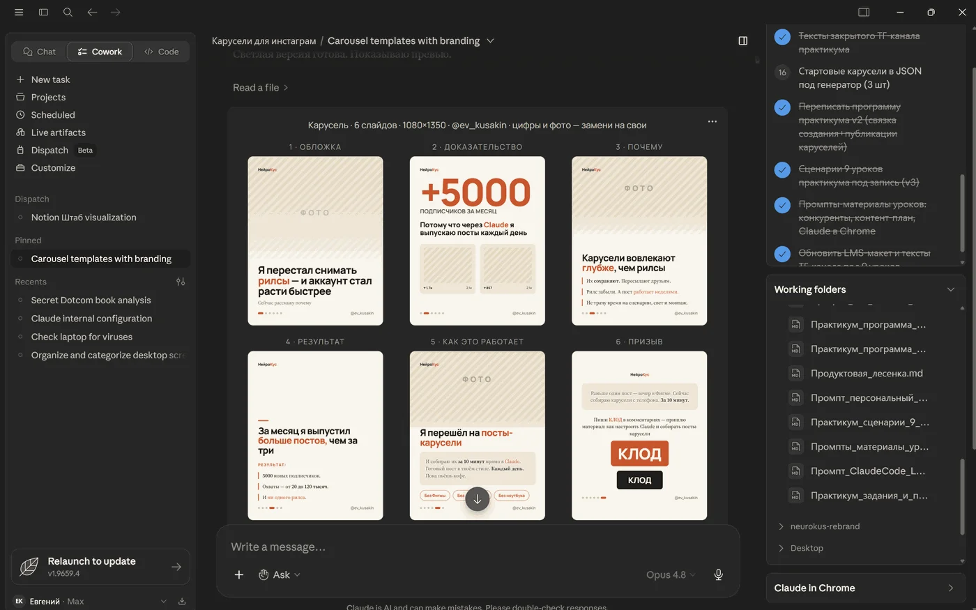Click the leaf logo in update banner
976x610 pixels.
tap(29, 567)
